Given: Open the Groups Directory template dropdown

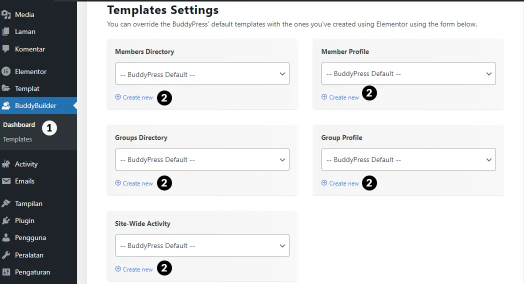Looking at the screenshot, I should point(202,159).
